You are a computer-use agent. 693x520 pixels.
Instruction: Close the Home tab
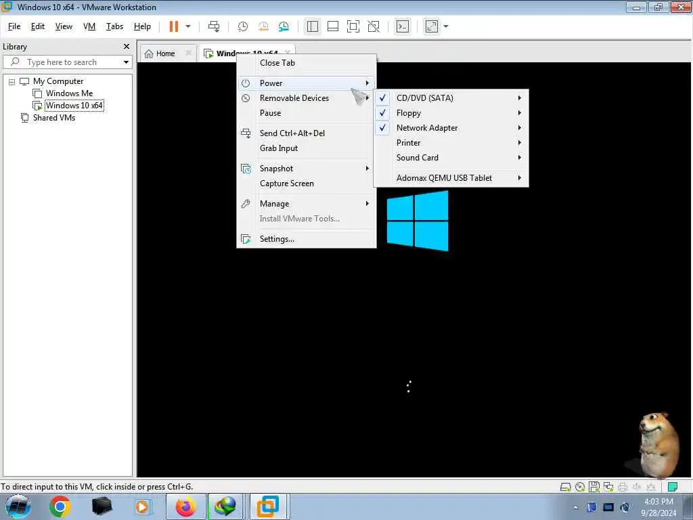pos(189,53)
